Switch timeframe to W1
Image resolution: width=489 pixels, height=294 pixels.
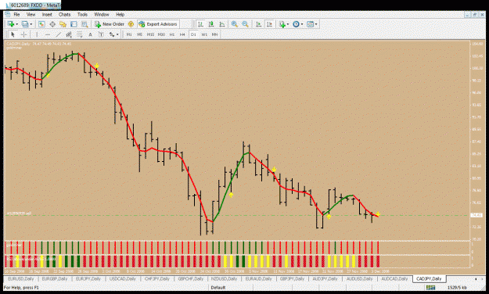click(204, 34)
